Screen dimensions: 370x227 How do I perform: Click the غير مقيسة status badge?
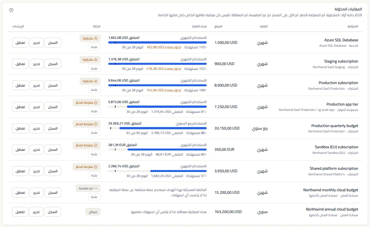pos(88,188)
